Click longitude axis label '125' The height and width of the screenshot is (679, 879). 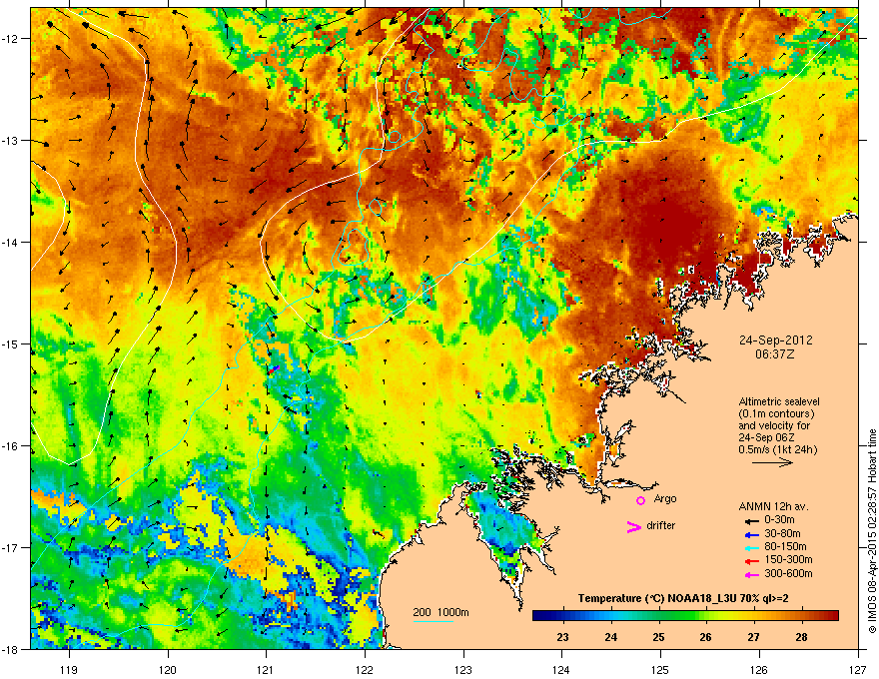tap(660, 669)
